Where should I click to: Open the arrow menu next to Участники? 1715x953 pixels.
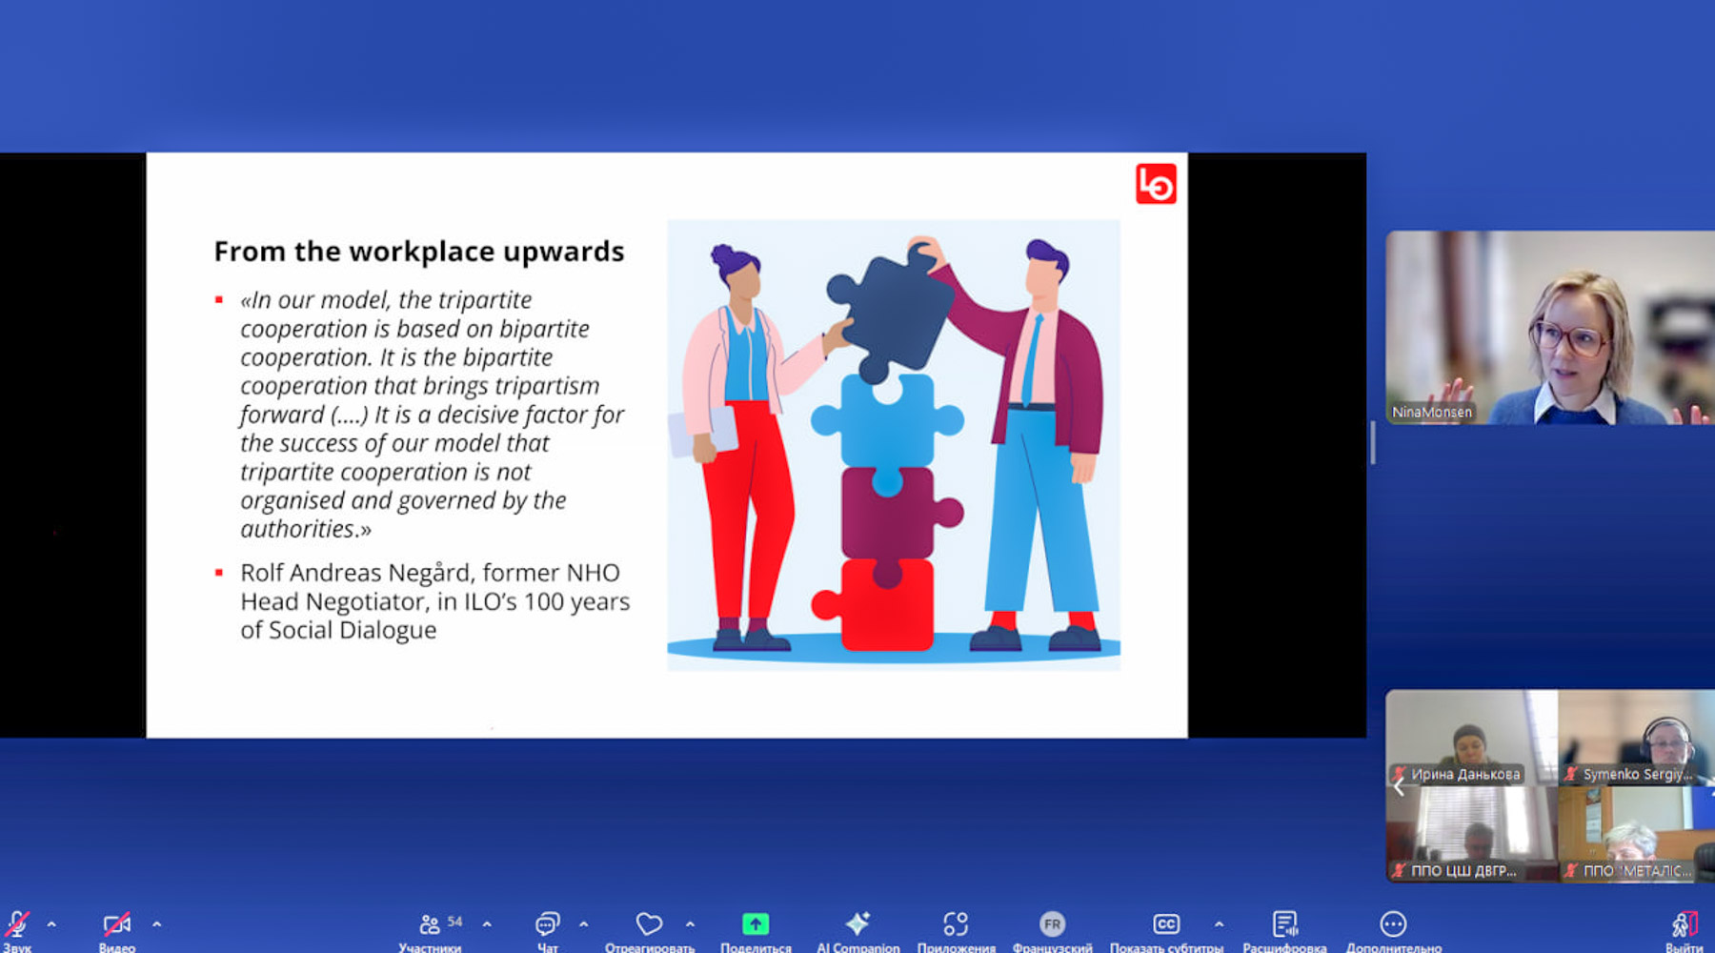[x=487, y=924]
